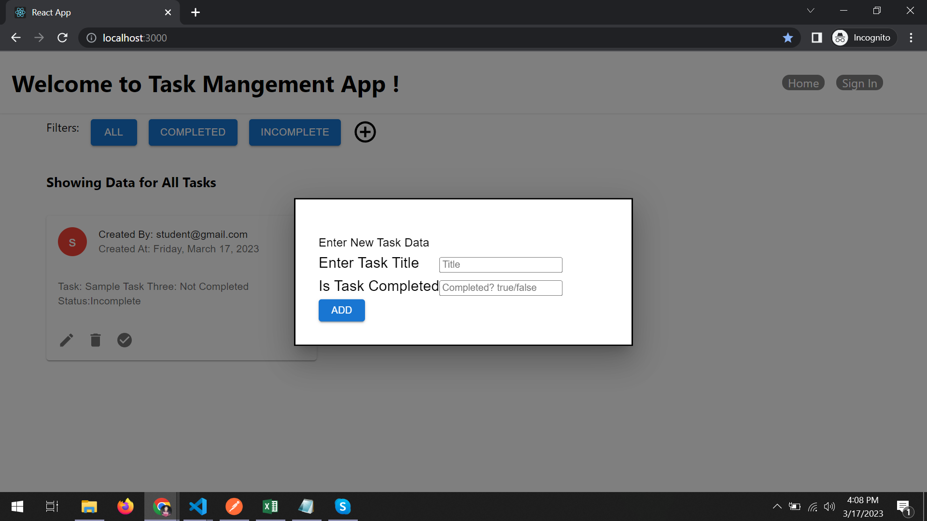Click the student avatar circle on the task card
This screenshot has height=521, width=927.
72,242
